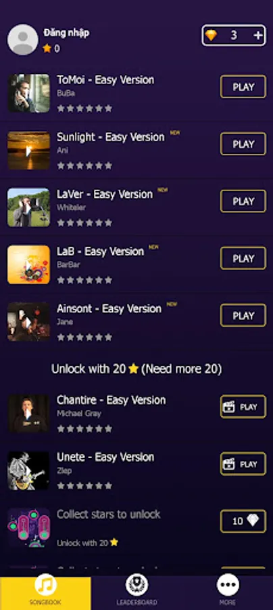Play ToMoi - Easy Version

click(x=243, y=87)
